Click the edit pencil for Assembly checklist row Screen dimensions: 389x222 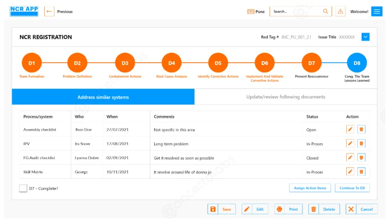click(350, 129)
